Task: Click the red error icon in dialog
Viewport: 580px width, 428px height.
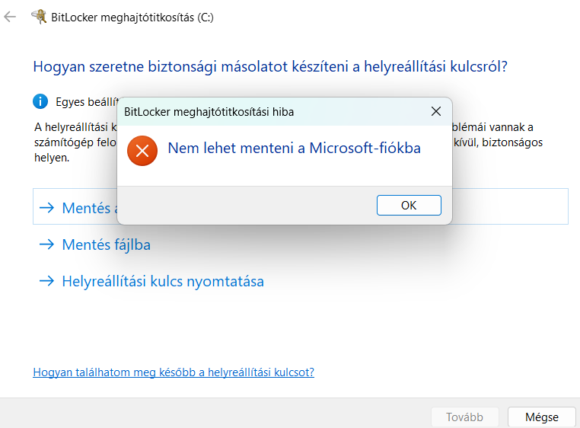Action: tap(142, 151)
